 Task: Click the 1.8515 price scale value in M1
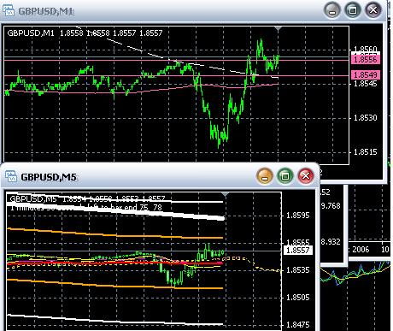366,152
